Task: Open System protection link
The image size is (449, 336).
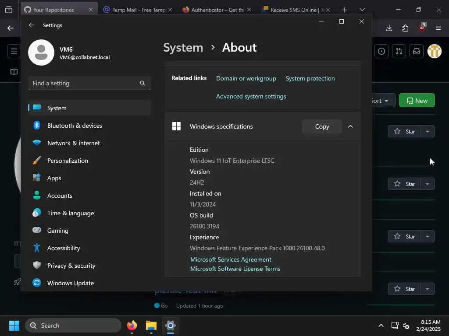Action: tap(310, 78)
